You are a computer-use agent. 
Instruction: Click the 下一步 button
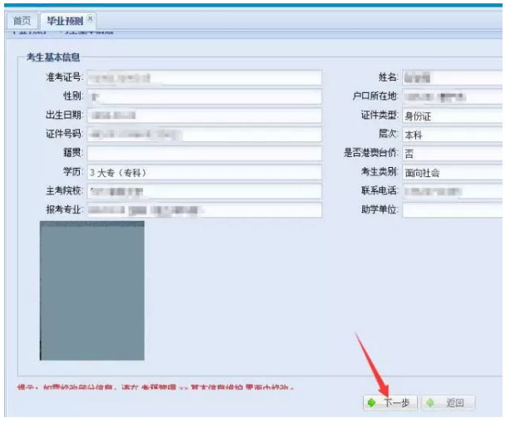click(x=390, y=403)
